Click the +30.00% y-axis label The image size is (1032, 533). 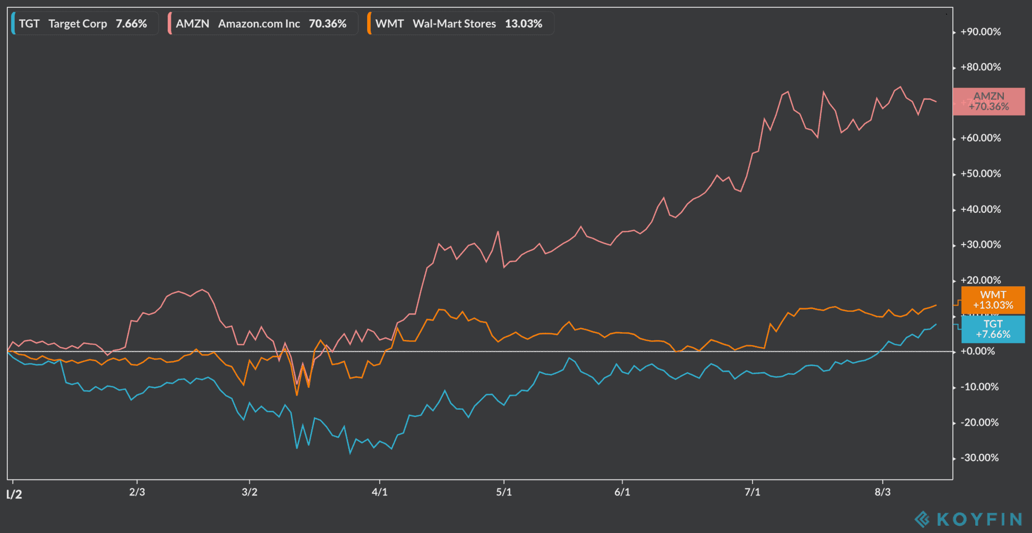point(980,245)
